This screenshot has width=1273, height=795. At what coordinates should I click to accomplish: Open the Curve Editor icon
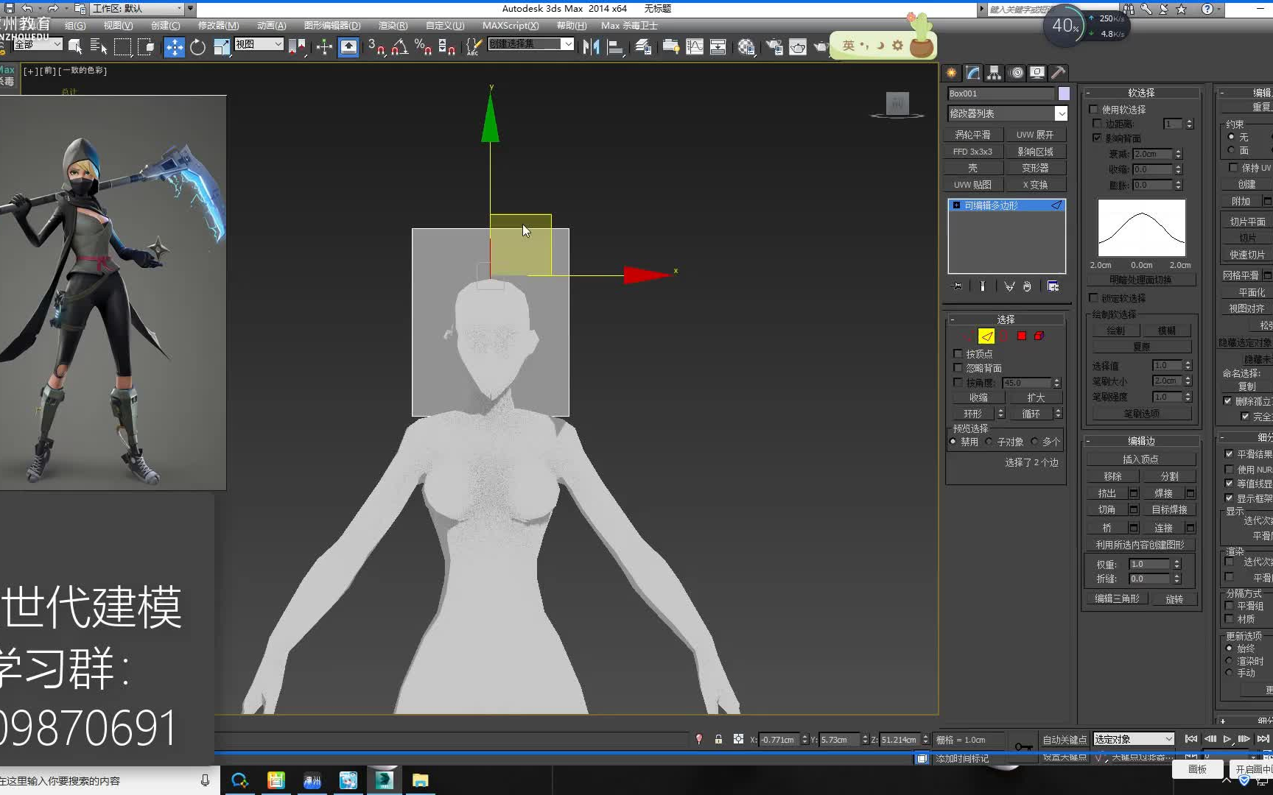coord(695,47)
